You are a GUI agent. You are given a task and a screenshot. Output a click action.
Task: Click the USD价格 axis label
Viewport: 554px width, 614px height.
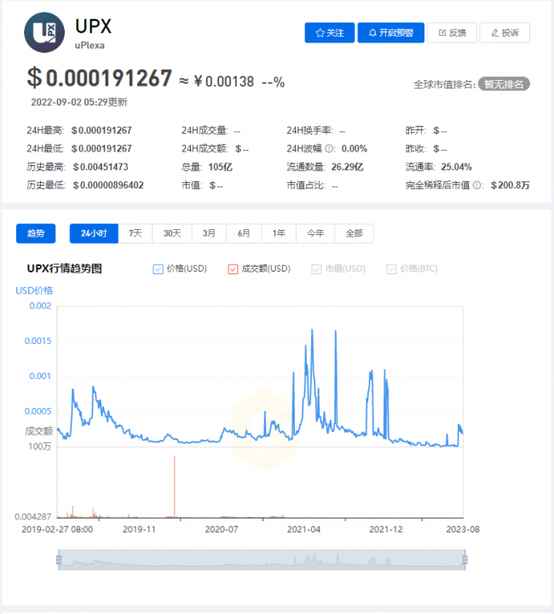click(x=34, y=290)
